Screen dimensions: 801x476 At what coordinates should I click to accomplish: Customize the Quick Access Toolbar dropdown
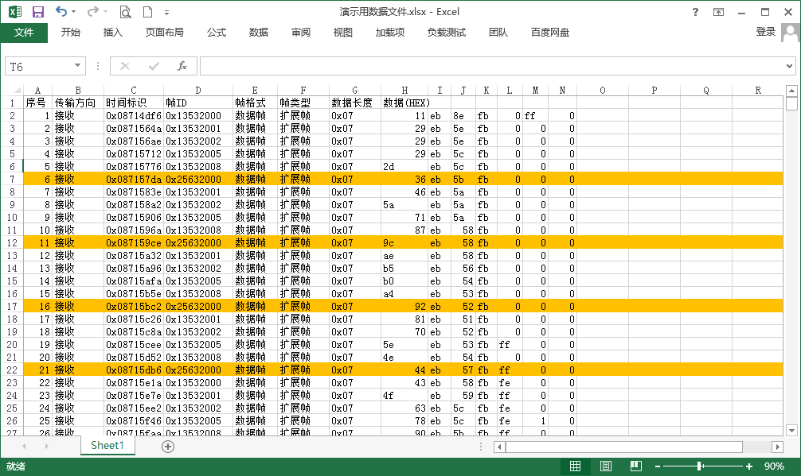point(166,12)
